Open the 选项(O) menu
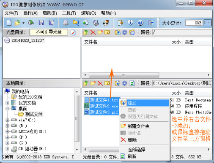The width and height of the screenshot is (214, 163). coord(88,13)
